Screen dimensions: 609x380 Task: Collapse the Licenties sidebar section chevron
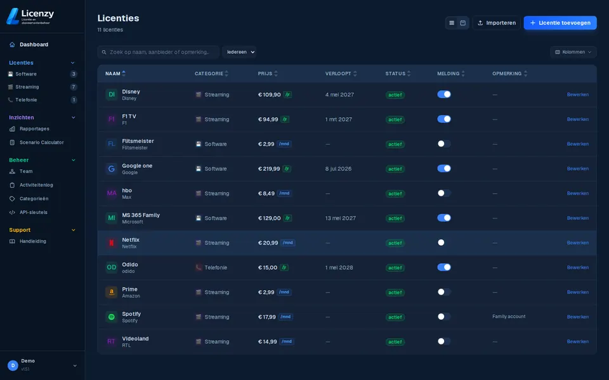(72, 63)
